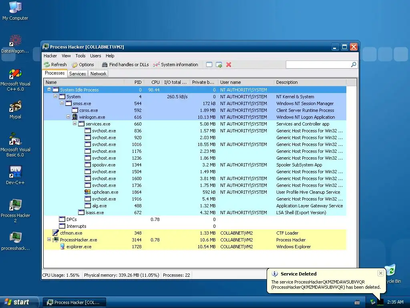Click the Service Deleted info icon
The width and height of the screenshot is (410, 308).
point(275,274)
